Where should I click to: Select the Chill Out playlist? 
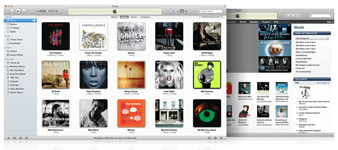(x=20, y=85)
